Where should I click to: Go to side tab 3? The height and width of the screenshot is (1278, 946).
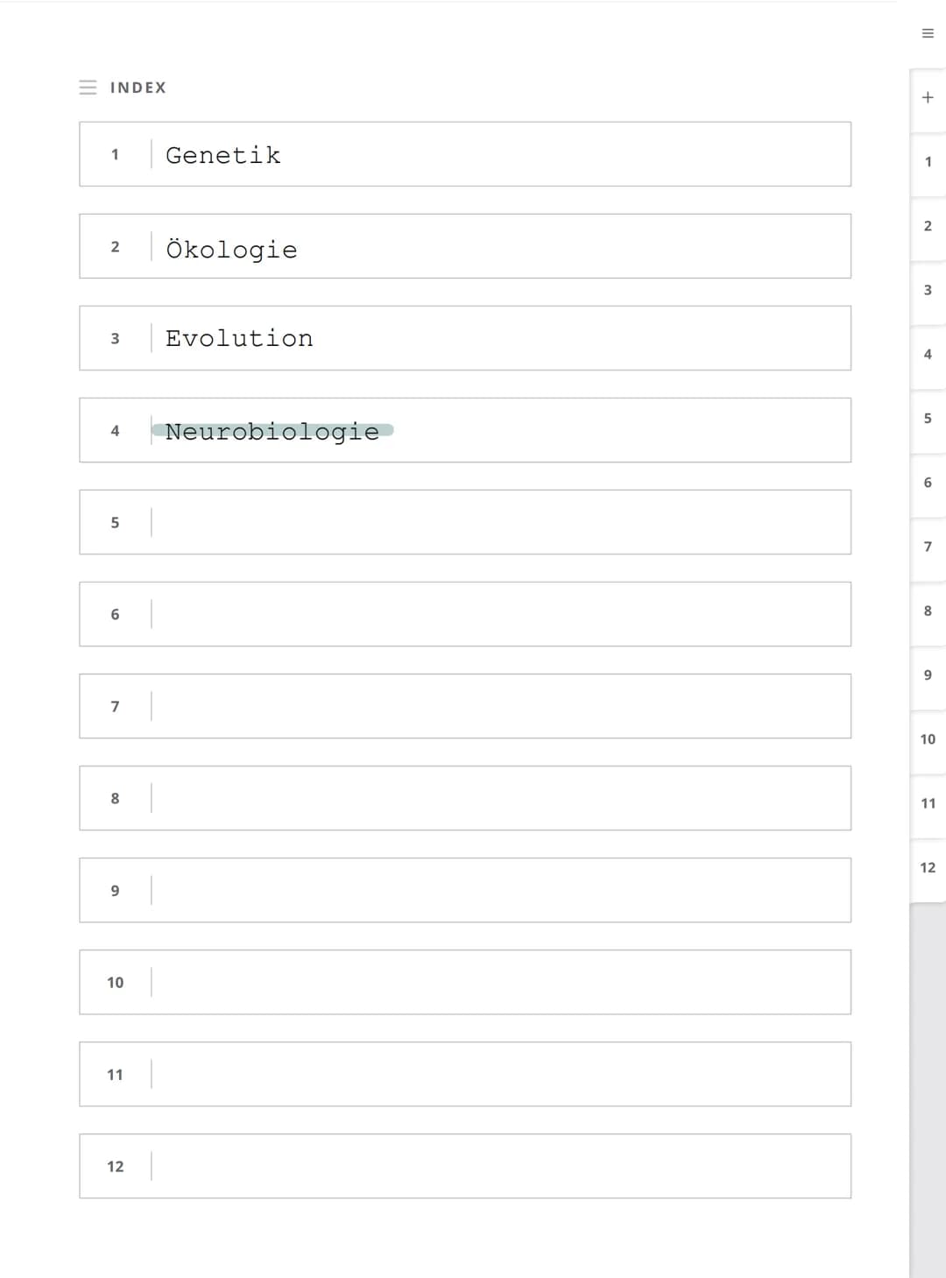[x=928, y=290]
